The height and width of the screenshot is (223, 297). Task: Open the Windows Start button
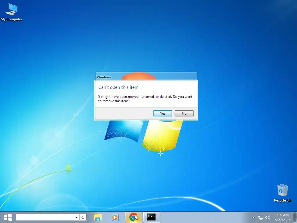click(8, 217)
